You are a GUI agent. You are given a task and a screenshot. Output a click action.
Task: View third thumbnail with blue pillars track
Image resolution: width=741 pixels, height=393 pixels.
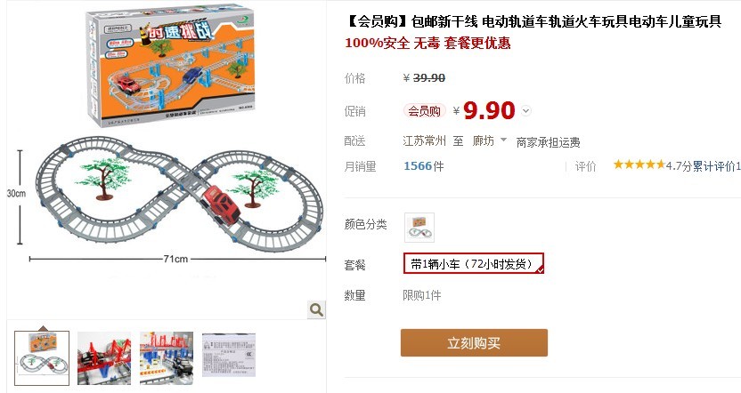click(167, 358)
